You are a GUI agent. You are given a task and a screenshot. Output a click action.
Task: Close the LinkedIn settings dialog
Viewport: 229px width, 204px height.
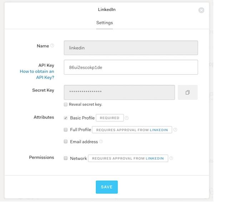click(201, 10)
